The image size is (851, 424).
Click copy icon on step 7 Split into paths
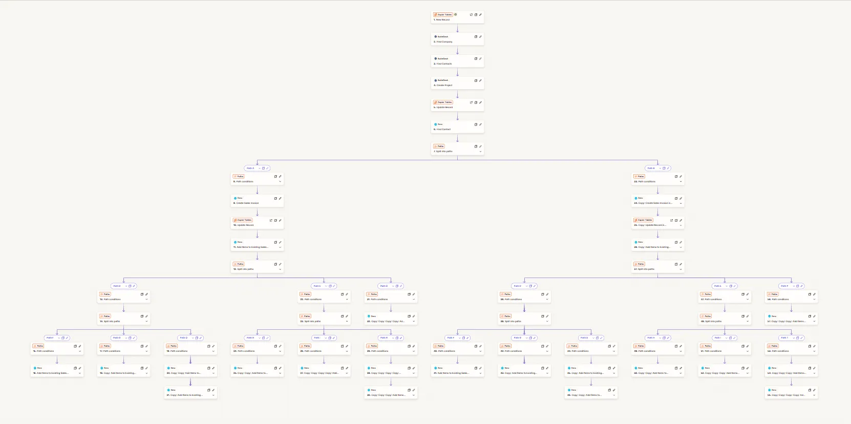coord(476,146)
